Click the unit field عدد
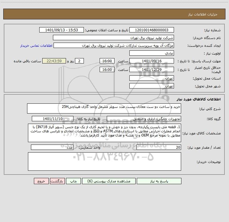The width and height of the screenshot is (229, 222). pyautogui.click(x=52, y=148)
